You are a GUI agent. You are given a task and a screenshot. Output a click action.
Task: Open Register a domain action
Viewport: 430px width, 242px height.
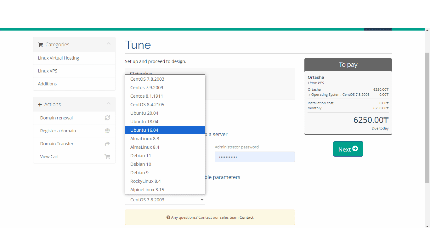(74, 131)
